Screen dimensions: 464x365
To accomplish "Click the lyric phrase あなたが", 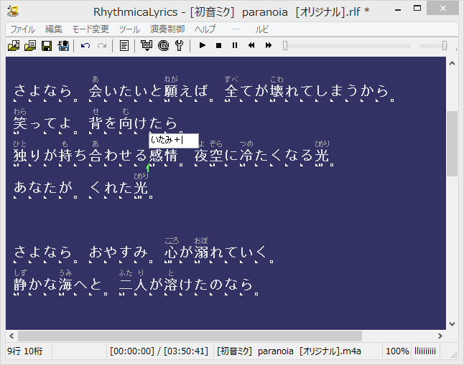I will (42, 187).
